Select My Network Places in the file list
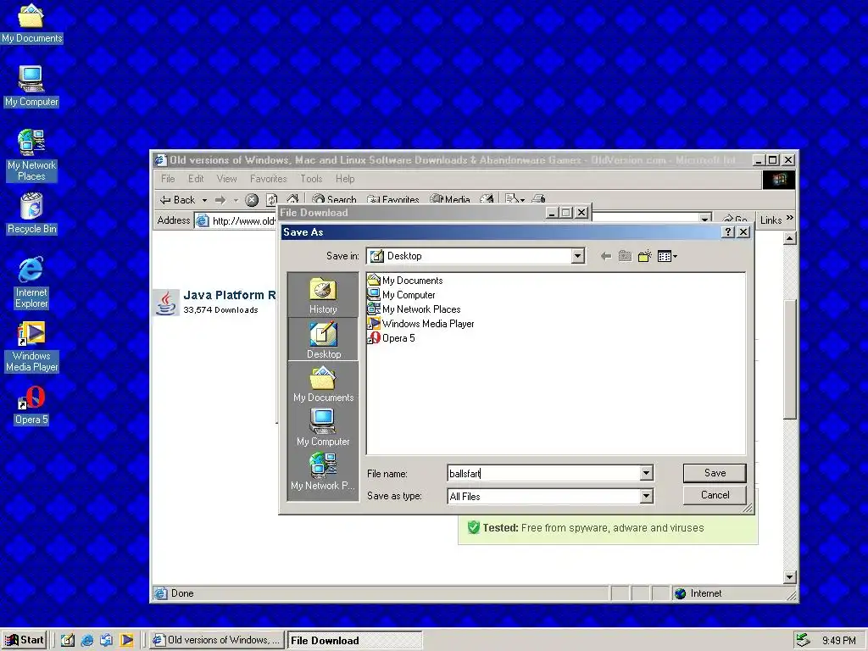868x651 pixels. click(414, 309)
